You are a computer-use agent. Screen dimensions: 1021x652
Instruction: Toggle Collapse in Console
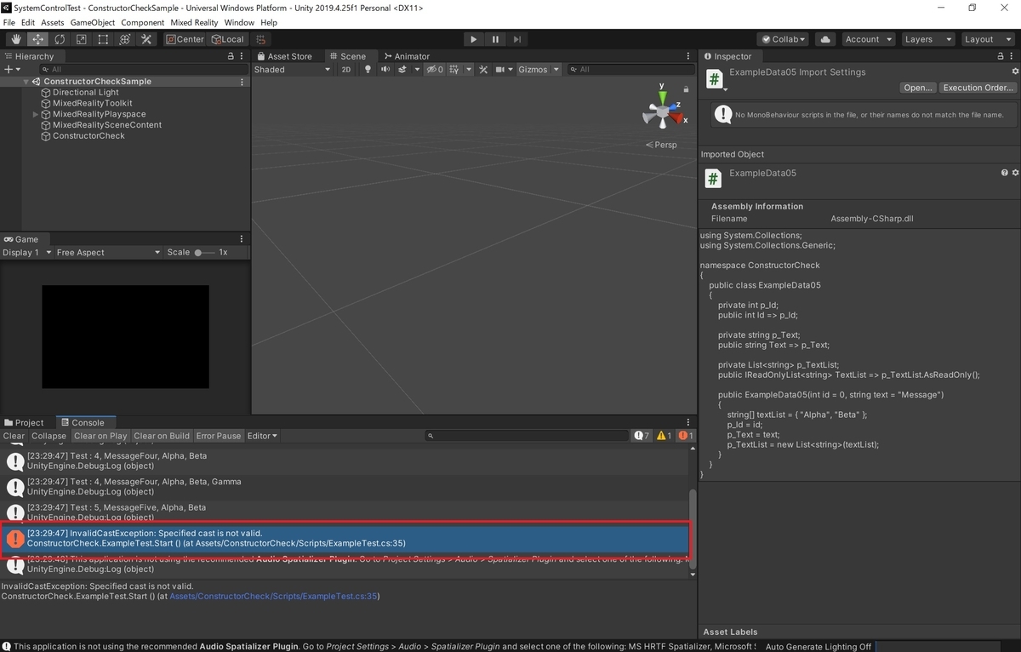[48, 436]
